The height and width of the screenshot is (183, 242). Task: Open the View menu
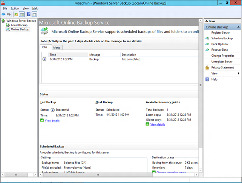[26, 9]
